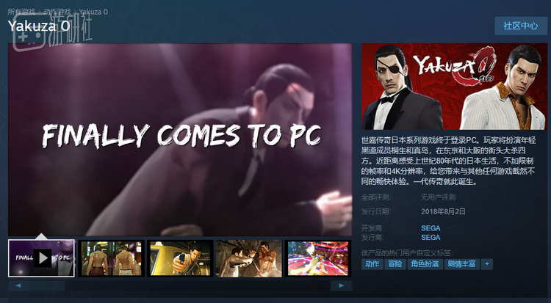The height and width of the screenshot is (303, 551).
Task: Click the thumbnail strip scrollbar handle
Action: (48, 285)
